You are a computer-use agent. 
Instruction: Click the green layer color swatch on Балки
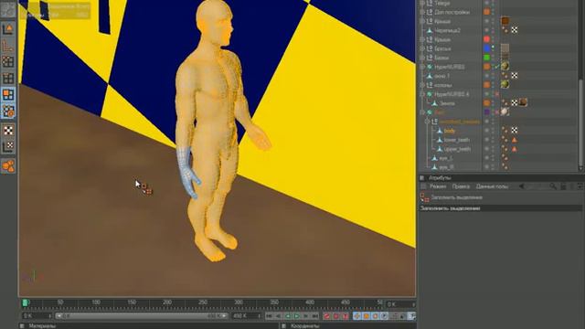(x=487, y=58)
